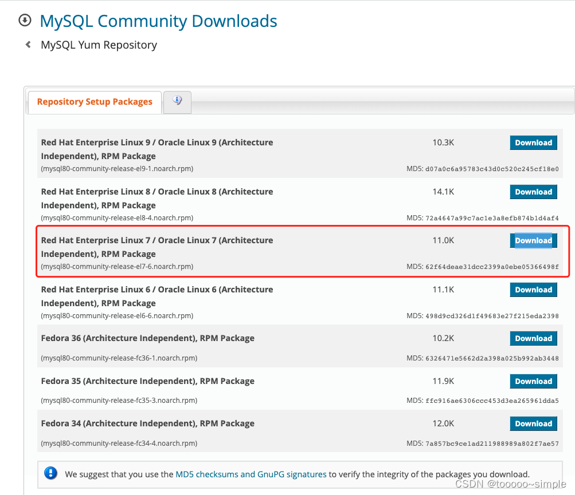575x495 pixels.
Task: Click the 11.9K file size value
Action: point(443,381)
